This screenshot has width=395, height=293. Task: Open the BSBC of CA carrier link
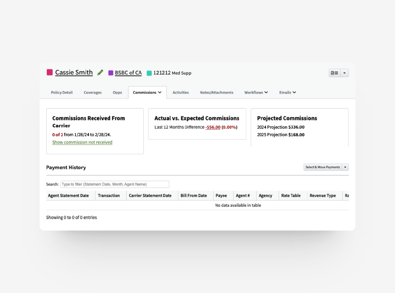(128, 73)
